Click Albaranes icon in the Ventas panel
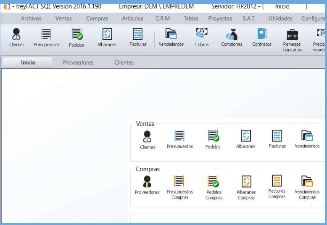 (246, 139)
